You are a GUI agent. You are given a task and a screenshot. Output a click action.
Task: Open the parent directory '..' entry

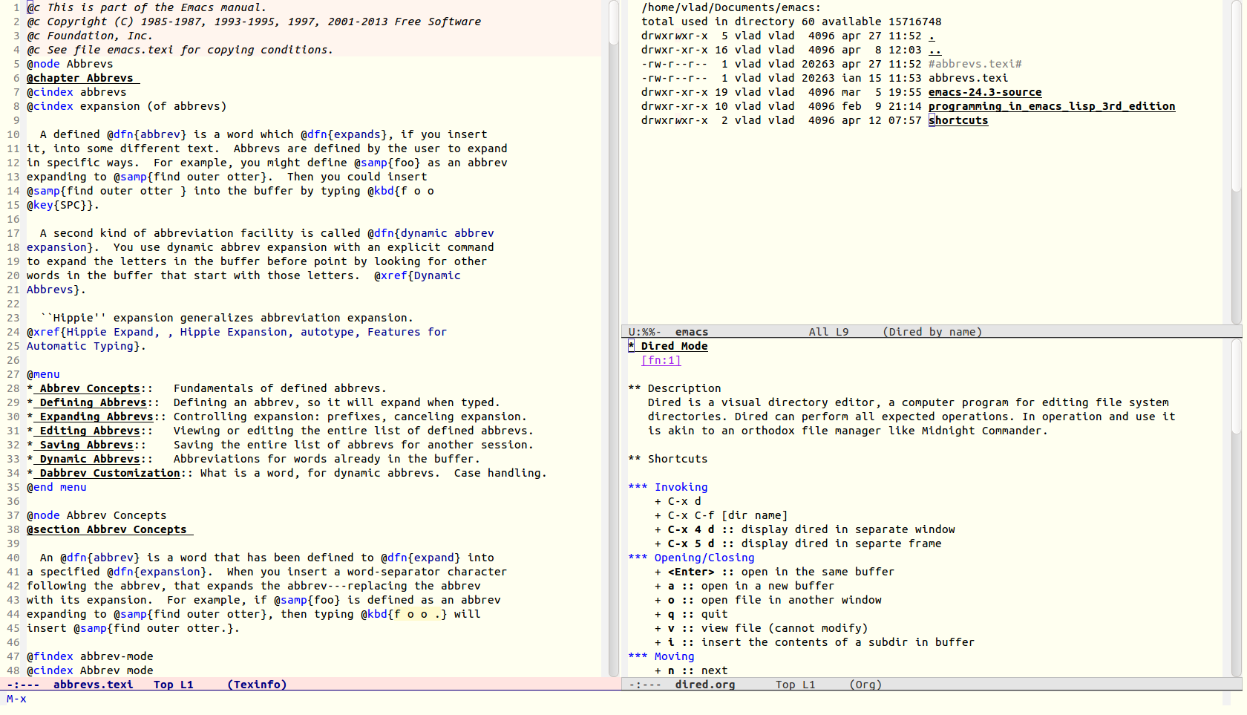(935, 50)
